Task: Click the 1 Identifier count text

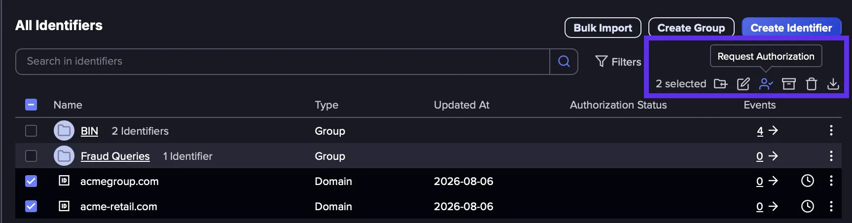Action: 187,156
